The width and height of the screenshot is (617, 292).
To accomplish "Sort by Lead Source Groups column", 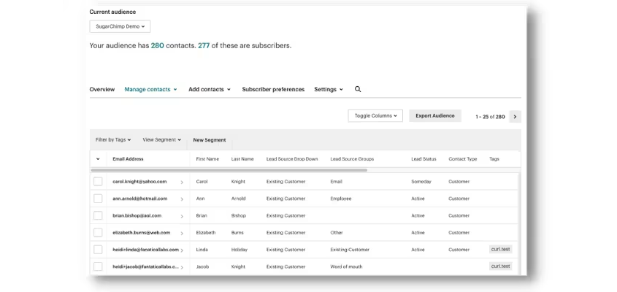I will 352,159.
